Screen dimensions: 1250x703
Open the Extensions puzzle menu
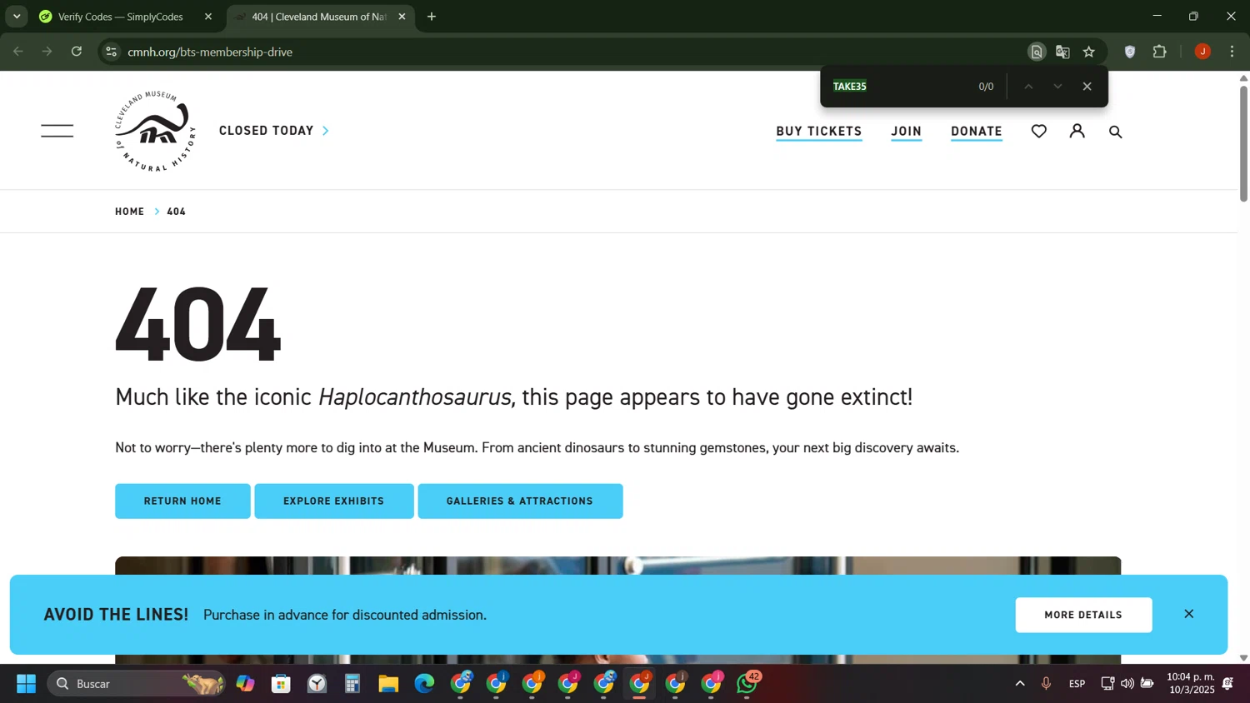(1159, 52)
